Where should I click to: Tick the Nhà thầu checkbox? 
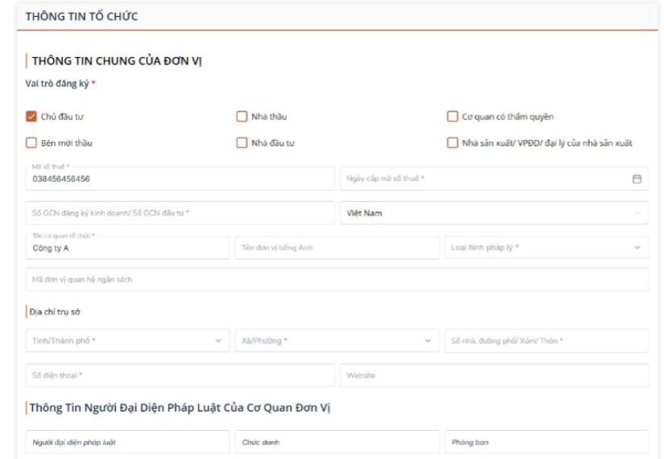pyautogui.click(x=241, y=117)
